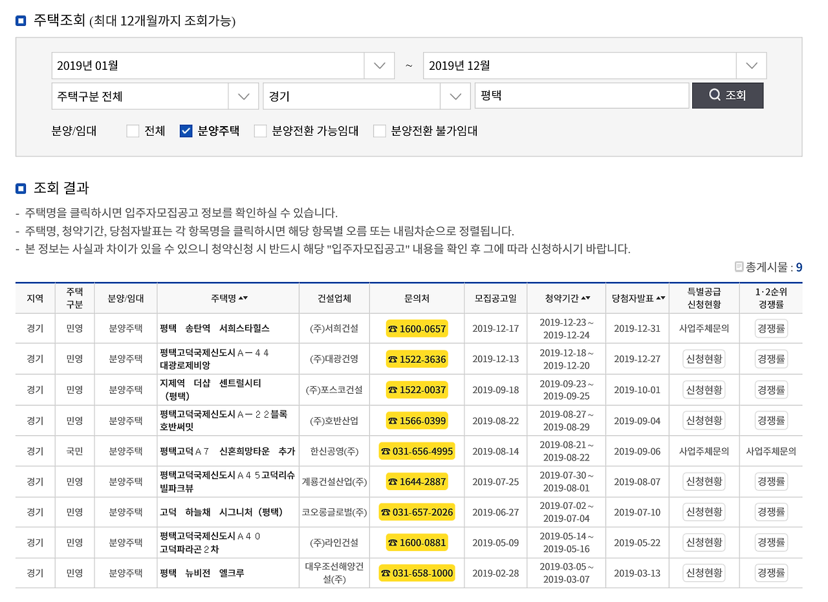
Task: Click phone number 1644-2887
Action: click(417, 482)
